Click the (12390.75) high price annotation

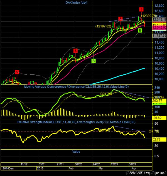[x=149, y=16]
